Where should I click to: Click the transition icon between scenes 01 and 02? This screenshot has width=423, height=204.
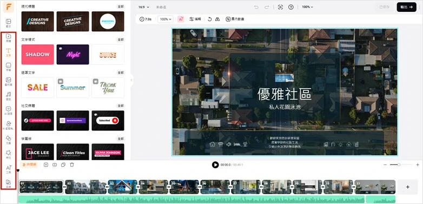[64, 187]
